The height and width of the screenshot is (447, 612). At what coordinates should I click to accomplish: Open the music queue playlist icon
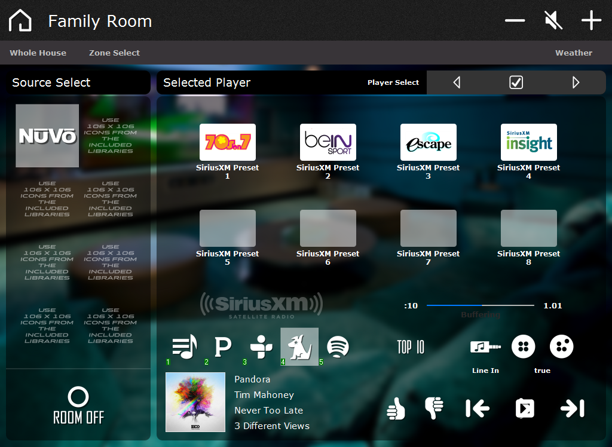point(185,347)
